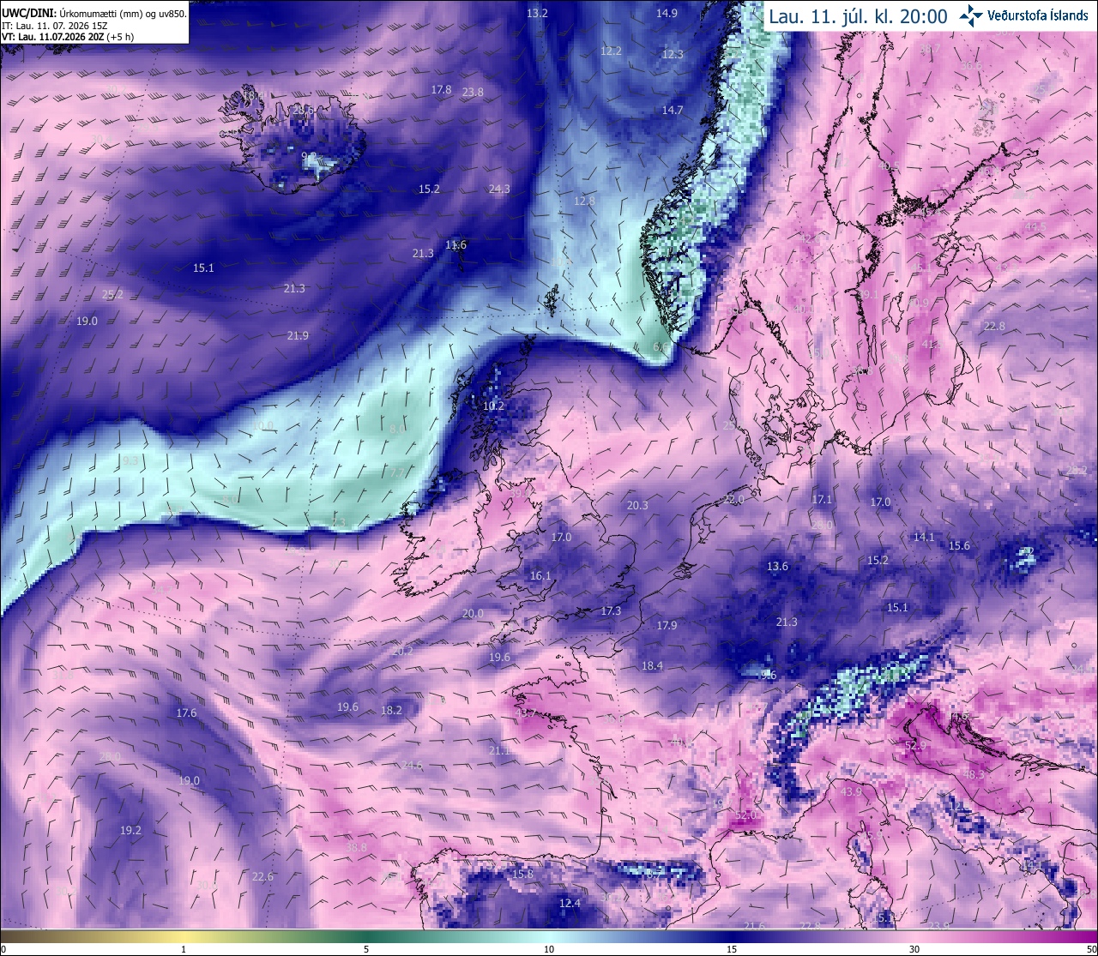Click the 13.2 value at the top edge

[x=537, y=13]
